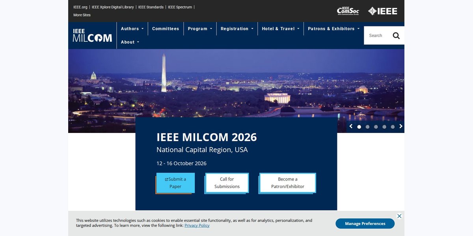Click the IEEE MILCOM 2026 heading
Image resolution: width=473 pixels, height=236 pixels.
point(207,137)
